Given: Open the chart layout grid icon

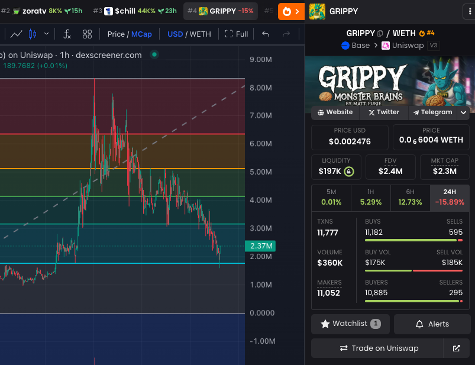Looking at the screenshot, I should tap(87, 34).
